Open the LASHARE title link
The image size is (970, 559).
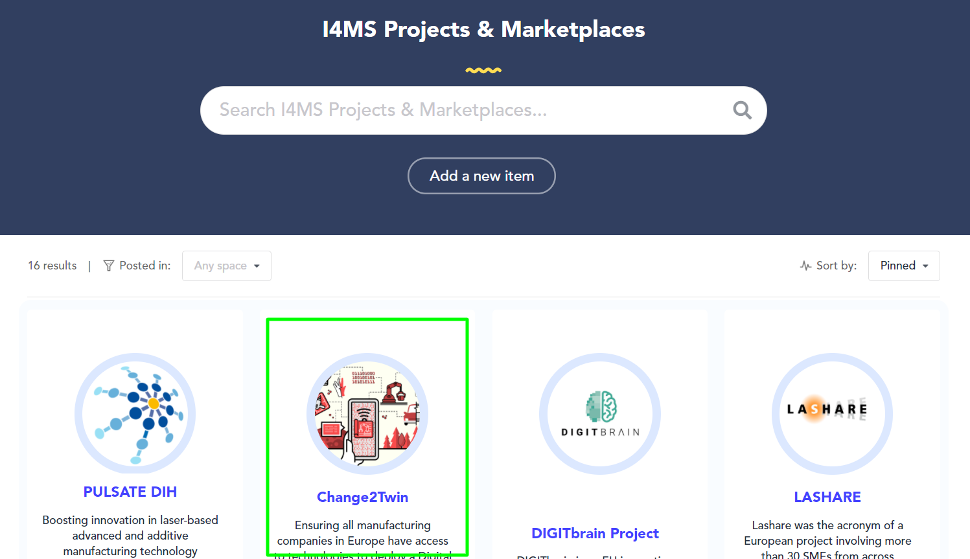point(827,497)
